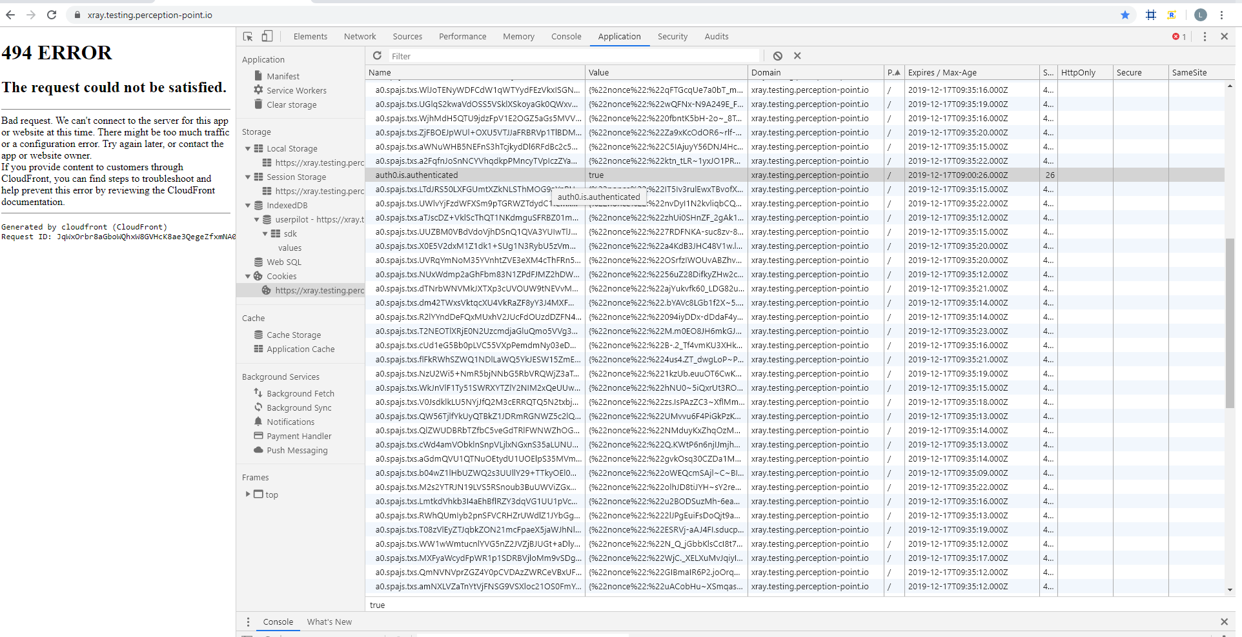The width and height of the screenshot is (1242, 637).
Task: Sort cookies by HttpOnly column header
Action: (x=1085, y=72)
